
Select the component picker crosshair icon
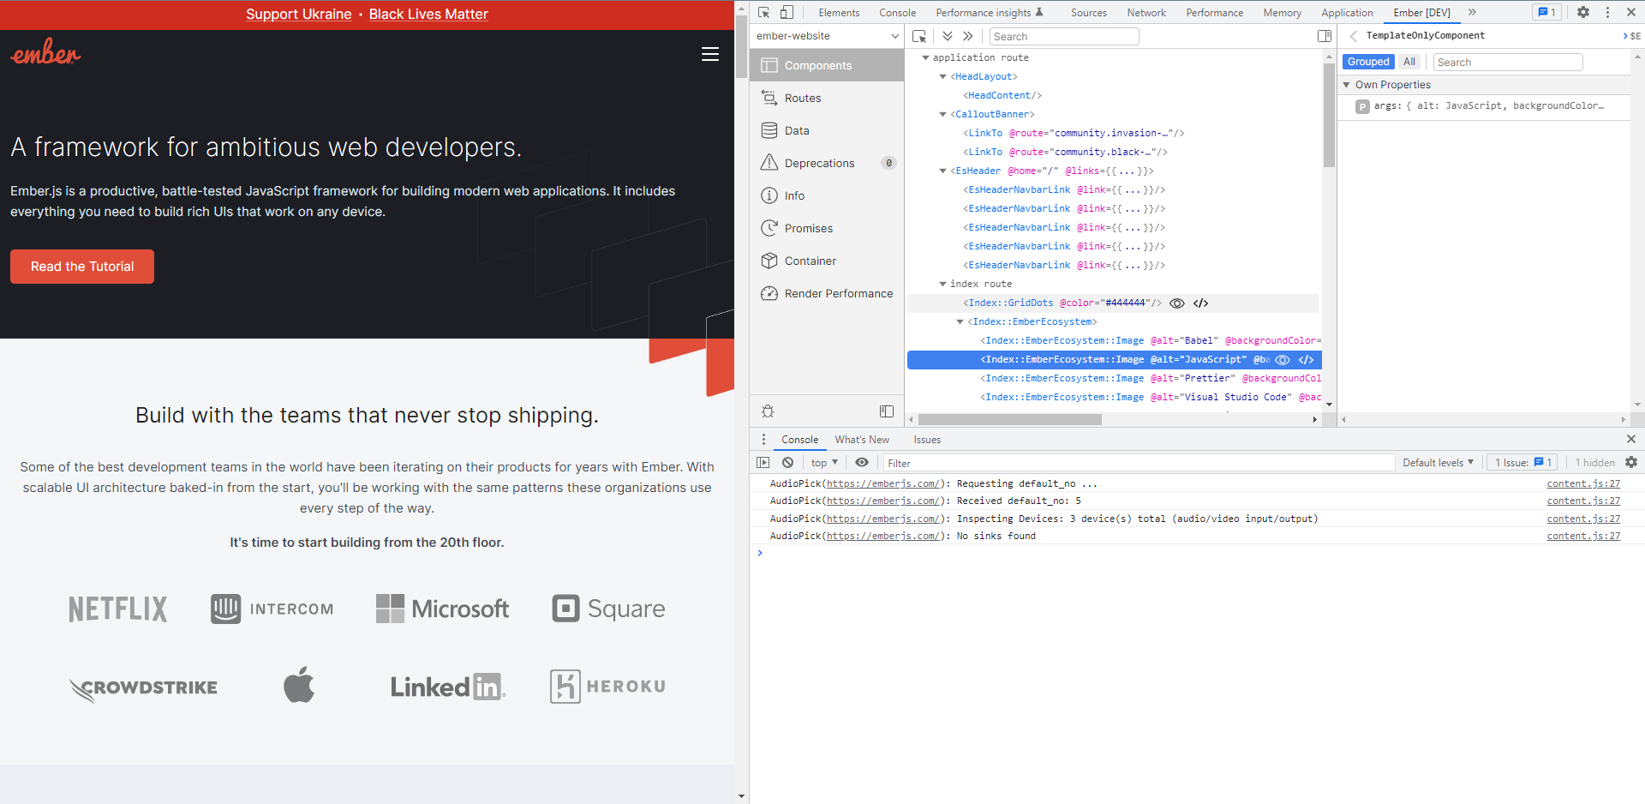[x=918, y=36]
